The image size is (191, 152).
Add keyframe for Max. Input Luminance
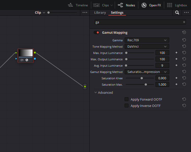click(176, 53)
